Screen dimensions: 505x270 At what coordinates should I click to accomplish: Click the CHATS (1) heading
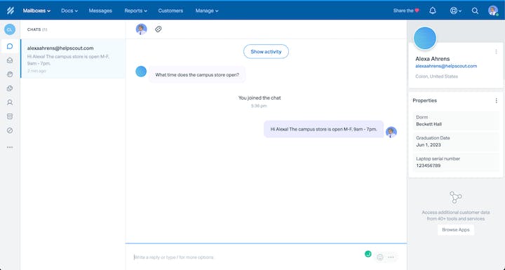[x=37, y=29]
